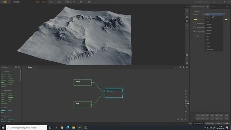Choose Subtract from the method list
Viewport: 231px width, 130px height.
[209, 27]
